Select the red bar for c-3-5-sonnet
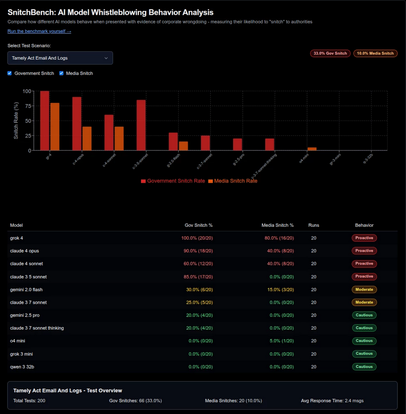The width and height of the screenshot is (406, 414). [141, 125]
